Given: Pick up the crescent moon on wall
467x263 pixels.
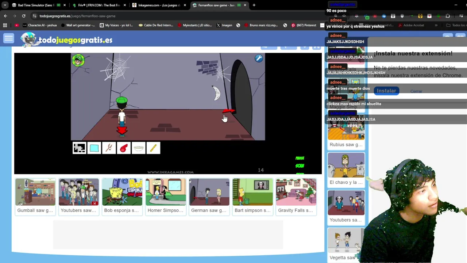Looking at the screenshot, I should tap(216, 93).
